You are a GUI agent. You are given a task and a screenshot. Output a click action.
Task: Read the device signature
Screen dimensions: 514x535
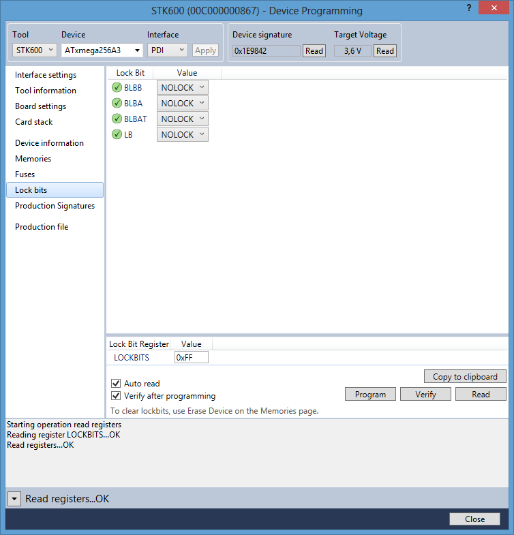pyautogui.click(x=314, y=51)
